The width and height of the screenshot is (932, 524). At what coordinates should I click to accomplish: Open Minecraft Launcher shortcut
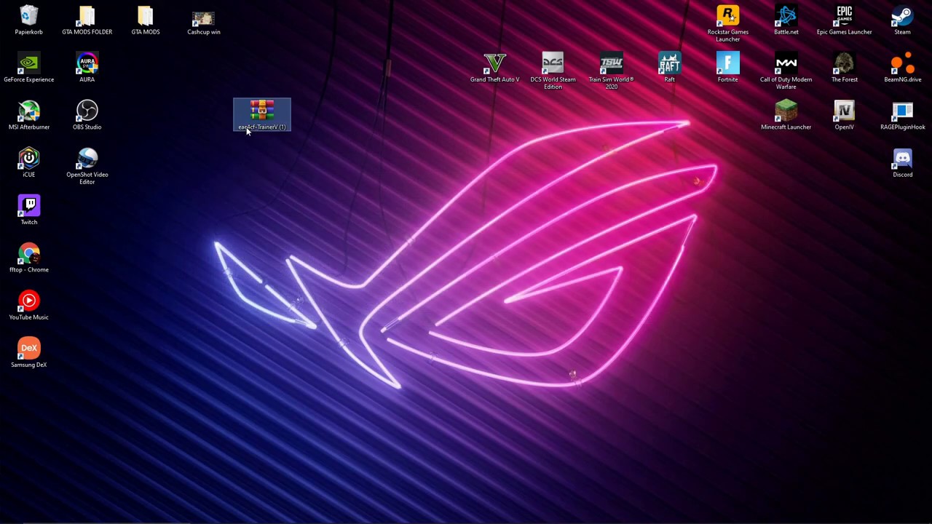coord(786,115)
